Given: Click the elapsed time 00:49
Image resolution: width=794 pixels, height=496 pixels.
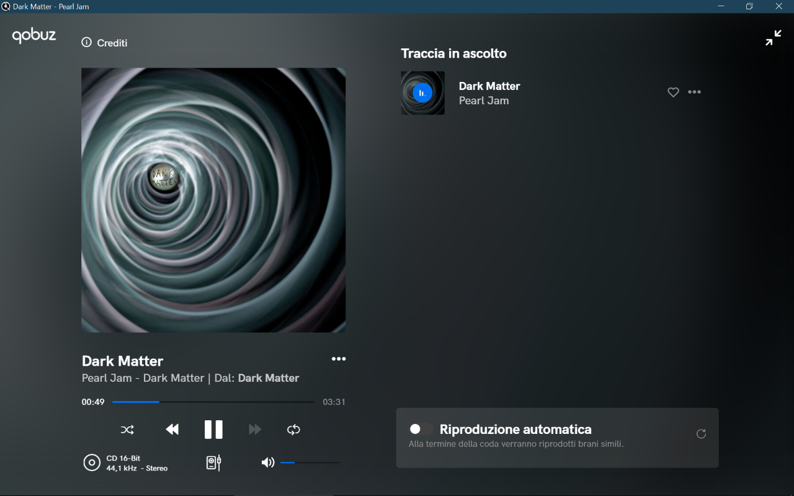Looking at the screenshot, I should [93, 402].
